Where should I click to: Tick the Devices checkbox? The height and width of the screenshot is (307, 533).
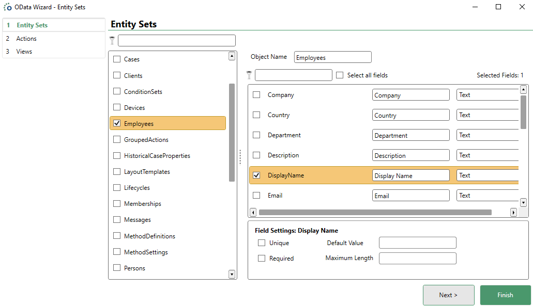[117, 107]
